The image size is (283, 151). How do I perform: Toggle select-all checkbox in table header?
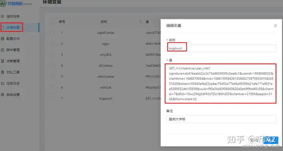pos(52,22)
